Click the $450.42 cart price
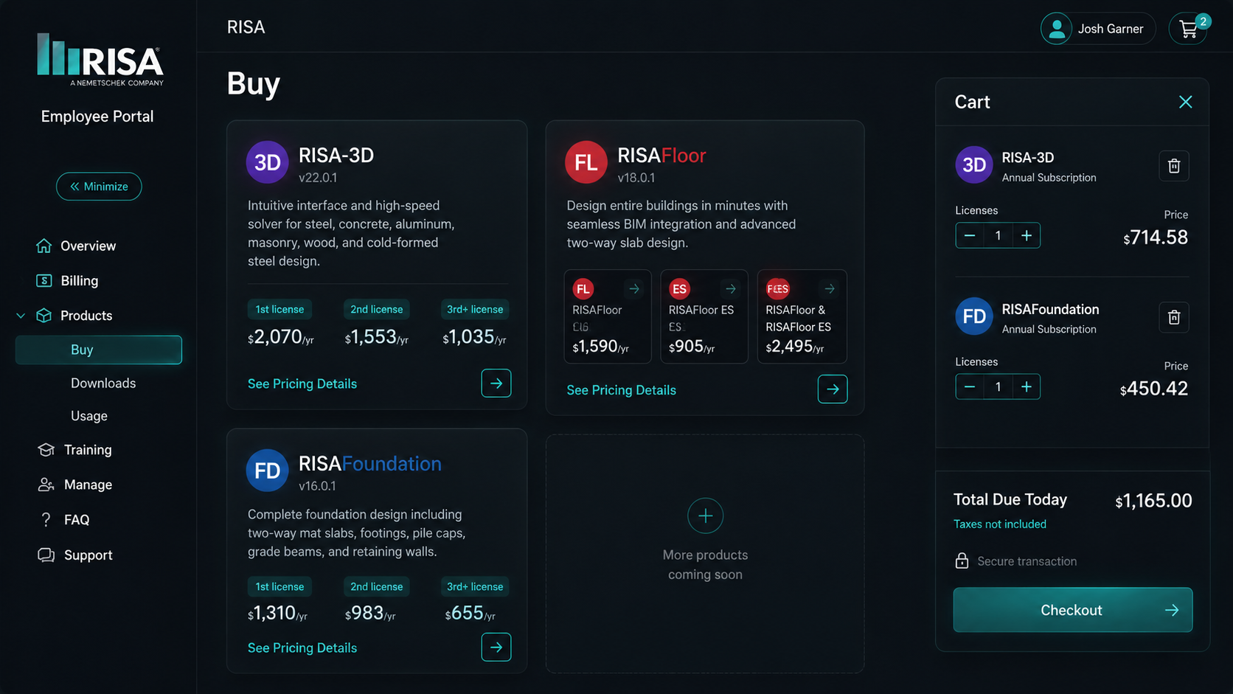The image size is (1233, 694). [x=1154, y=389]
